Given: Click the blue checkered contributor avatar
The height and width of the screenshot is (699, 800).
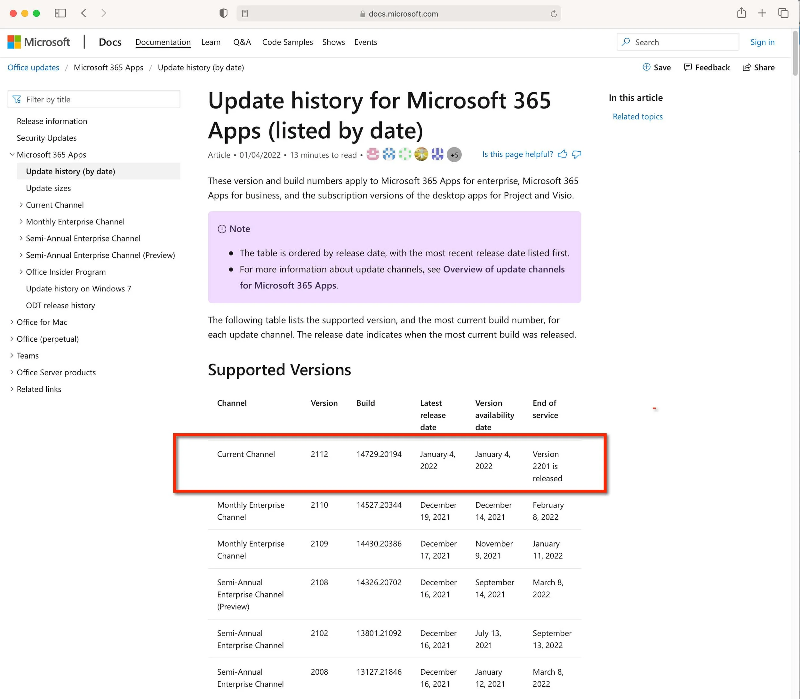Looking at the screenshot, I should coord(389,154).
